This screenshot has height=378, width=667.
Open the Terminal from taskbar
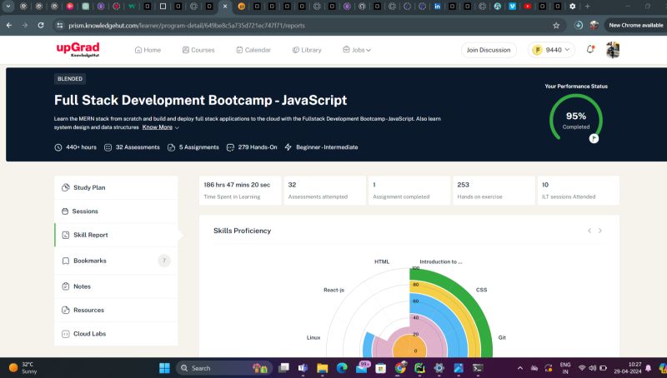[478, 368]
